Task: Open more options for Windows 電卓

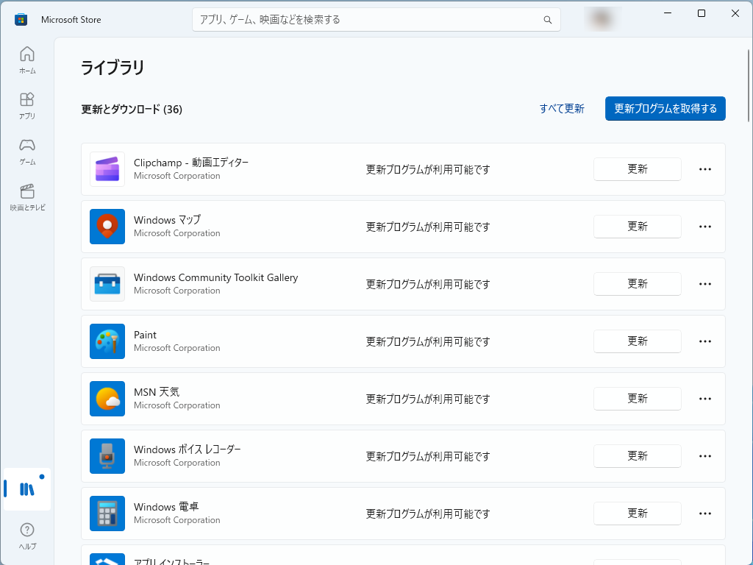Action: [704, 513]
